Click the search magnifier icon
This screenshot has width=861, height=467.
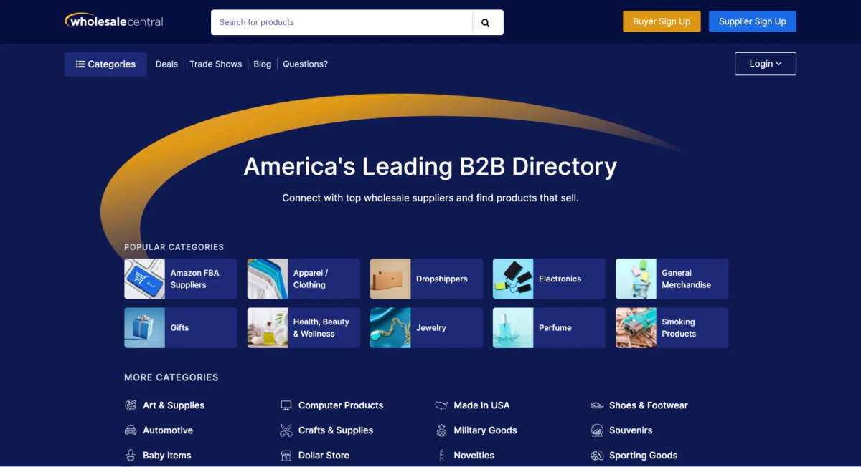click(x=487, y=22)
